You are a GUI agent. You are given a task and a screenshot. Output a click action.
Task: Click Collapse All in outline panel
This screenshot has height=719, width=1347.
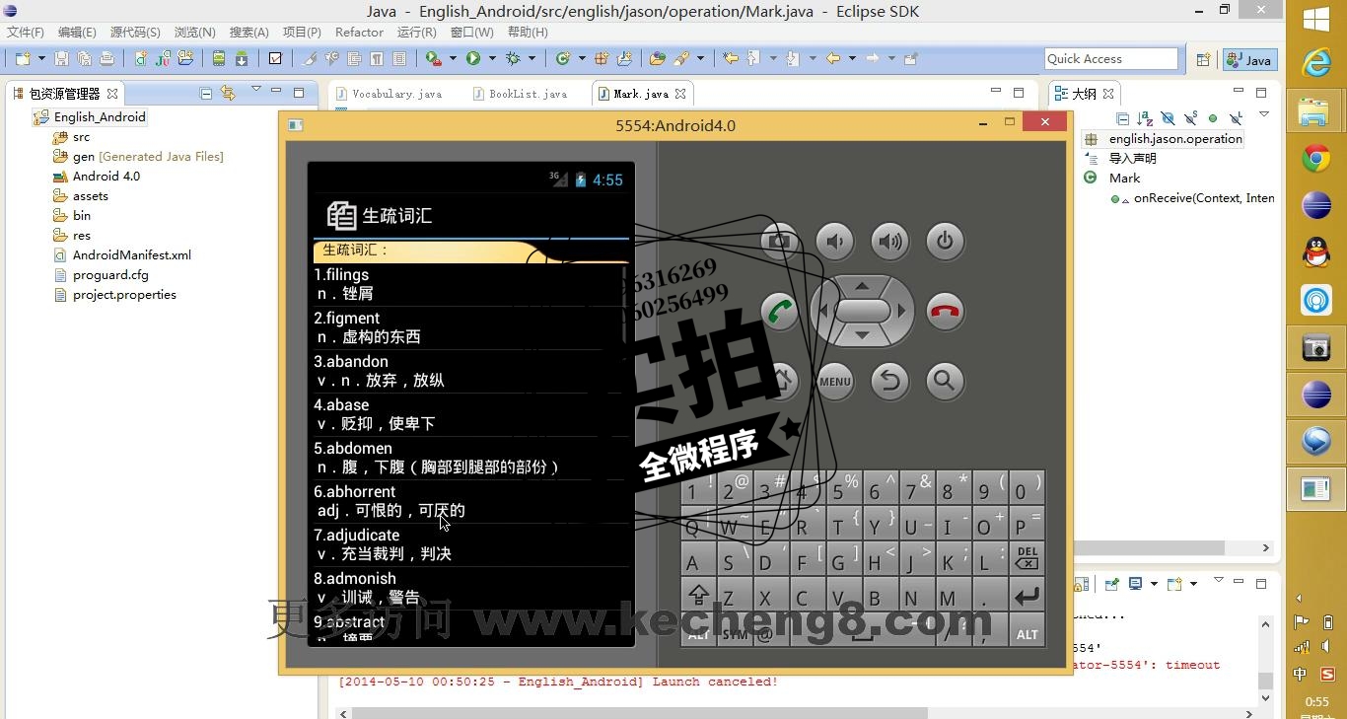click(1123, 119)
